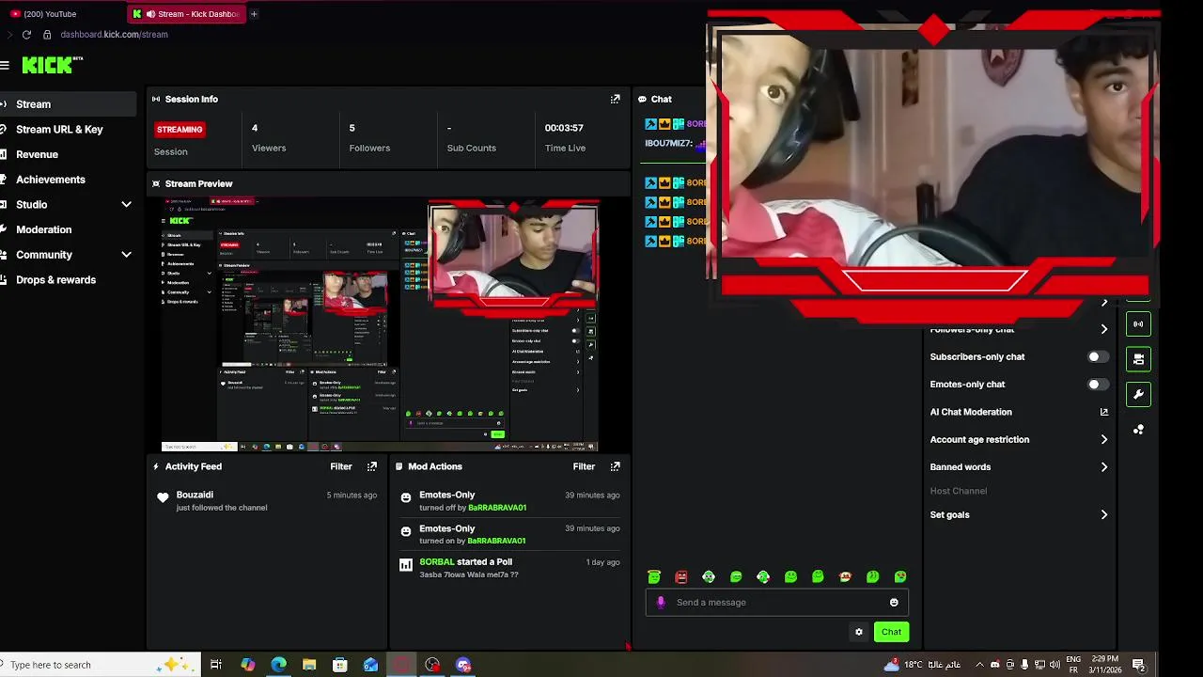Open a new browser tab
Viewport: 1203px width, 677px height.
(254, 14)
